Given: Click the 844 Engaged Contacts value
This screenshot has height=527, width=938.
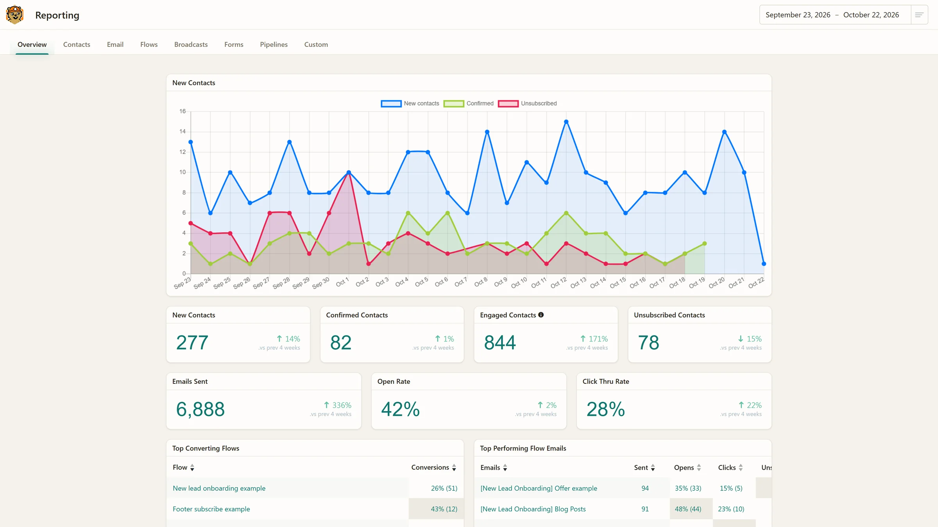Looking at the screenshot, I should (x=500, y=343).
